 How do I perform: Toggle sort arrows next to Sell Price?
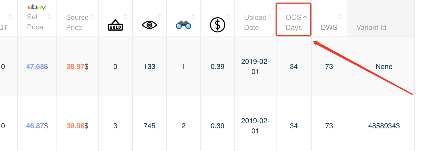click(x=50, y=17)
